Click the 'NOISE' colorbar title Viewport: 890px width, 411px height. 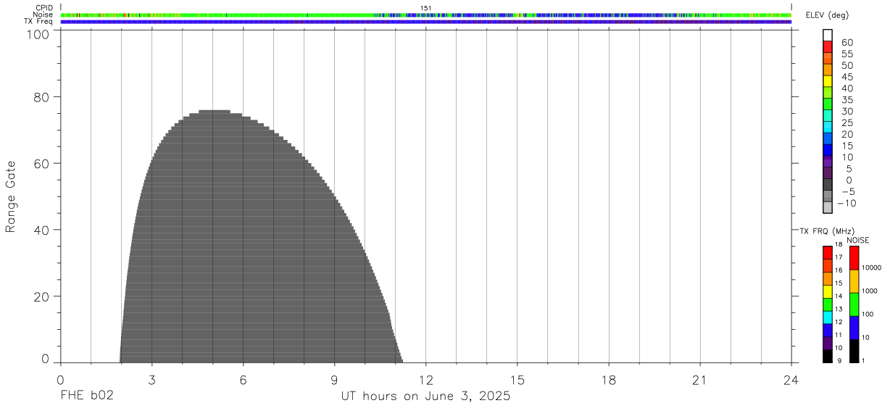tap(857, 240)
